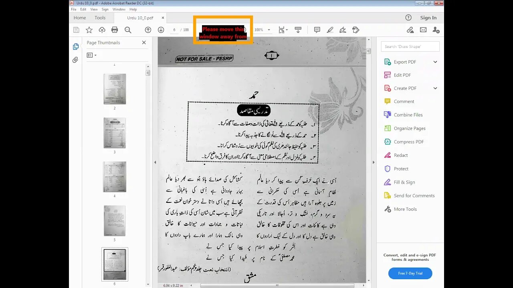The width and height of the screenshot is (513, 288).
Task: Open the Edit menu
Action: [x=83, y=9]
